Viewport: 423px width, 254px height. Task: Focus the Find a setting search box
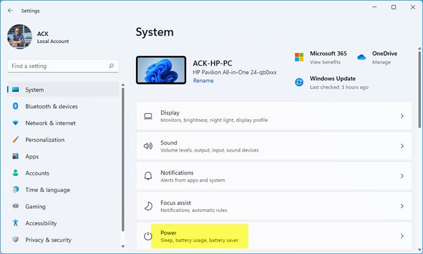click(x=63, y=66)
